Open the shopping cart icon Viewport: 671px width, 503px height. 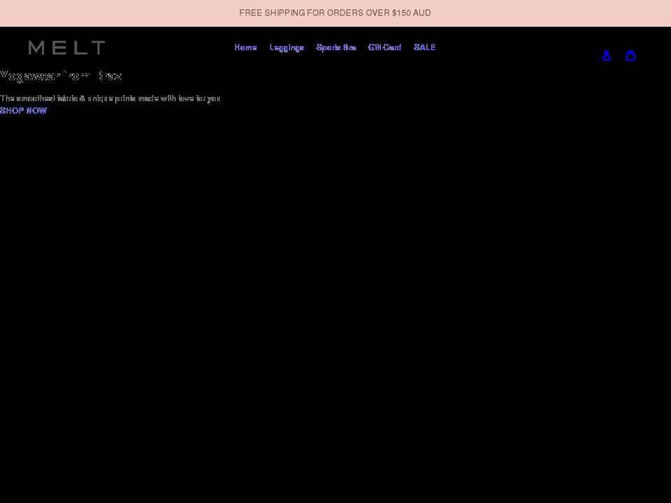tap(630, 56)
